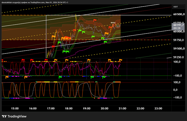Click the 15:00 mark on time axis
This screenshot has height=121, width=187.
(x=15, y=108)
